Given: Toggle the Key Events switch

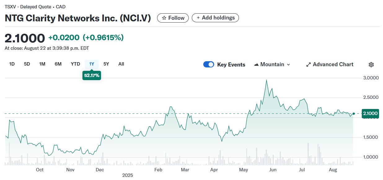Looking at the screenshot, I should click(209, 64).
